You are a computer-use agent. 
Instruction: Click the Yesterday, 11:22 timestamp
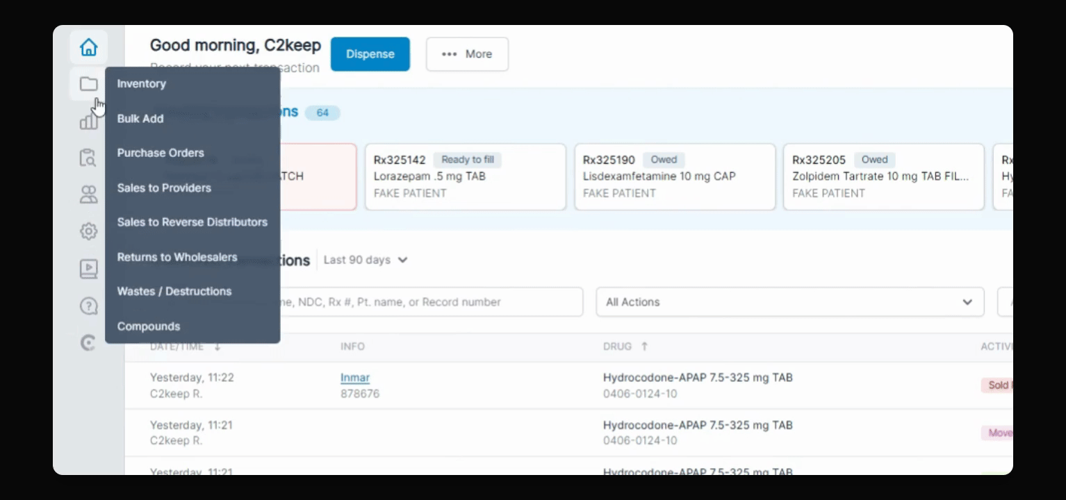192,378
